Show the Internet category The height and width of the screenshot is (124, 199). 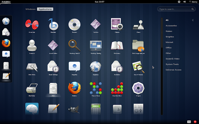click(x=169, y=42)
